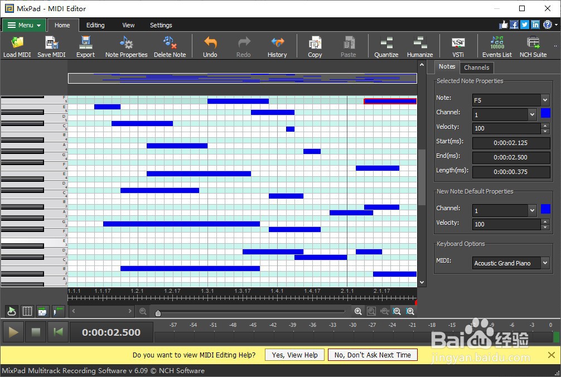
Task: Toggle auto-scroll during playback button
Action: [x=42, y=311]
